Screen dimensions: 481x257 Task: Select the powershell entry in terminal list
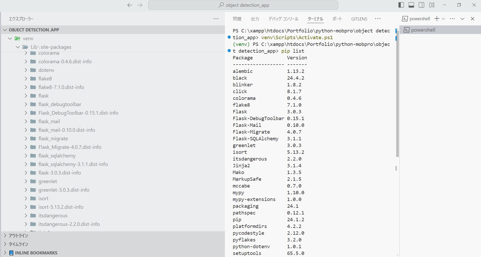[x=440, y=30]
